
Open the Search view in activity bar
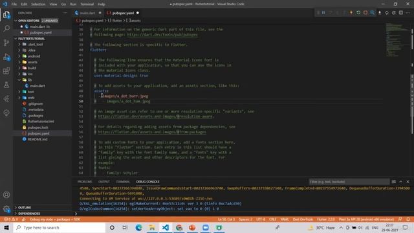(6, 28)
